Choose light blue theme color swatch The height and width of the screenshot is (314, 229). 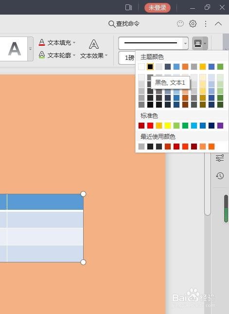176,67
